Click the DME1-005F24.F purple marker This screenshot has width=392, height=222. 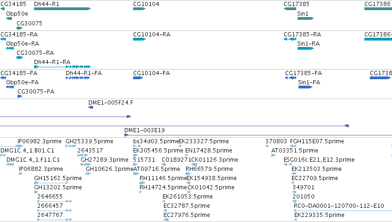(91, 107)
